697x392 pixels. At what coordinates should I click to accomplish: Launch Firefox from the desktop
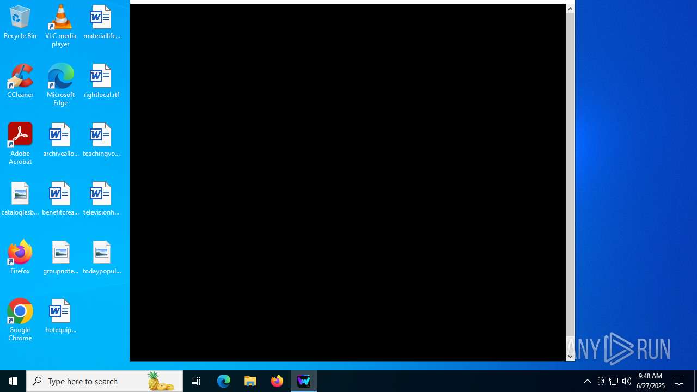click(20, 258)
